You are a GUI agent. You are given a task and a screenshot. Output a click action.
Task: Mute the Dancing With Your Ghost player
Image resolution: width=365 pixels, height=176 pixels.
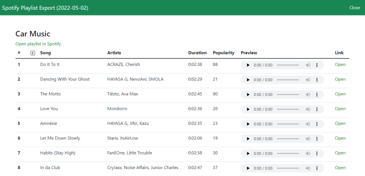[x=308, y=80]
